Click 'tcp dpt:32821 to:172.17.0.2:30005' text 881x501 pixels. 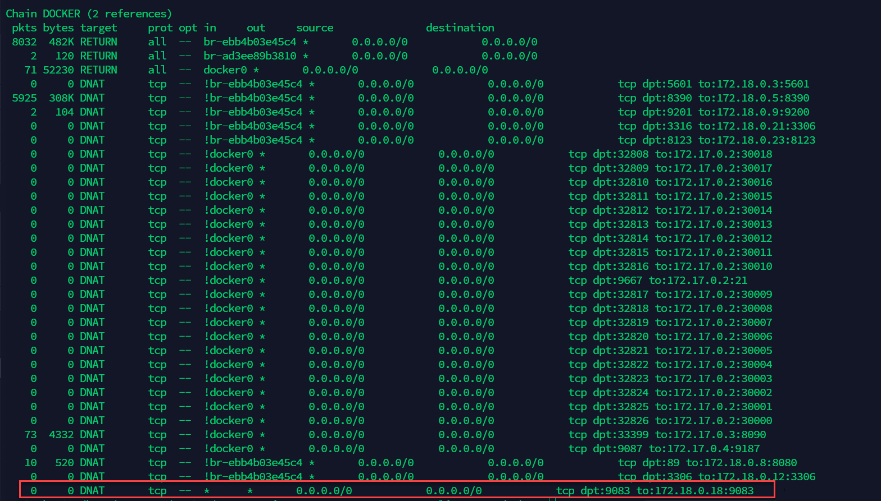(670, 350)
